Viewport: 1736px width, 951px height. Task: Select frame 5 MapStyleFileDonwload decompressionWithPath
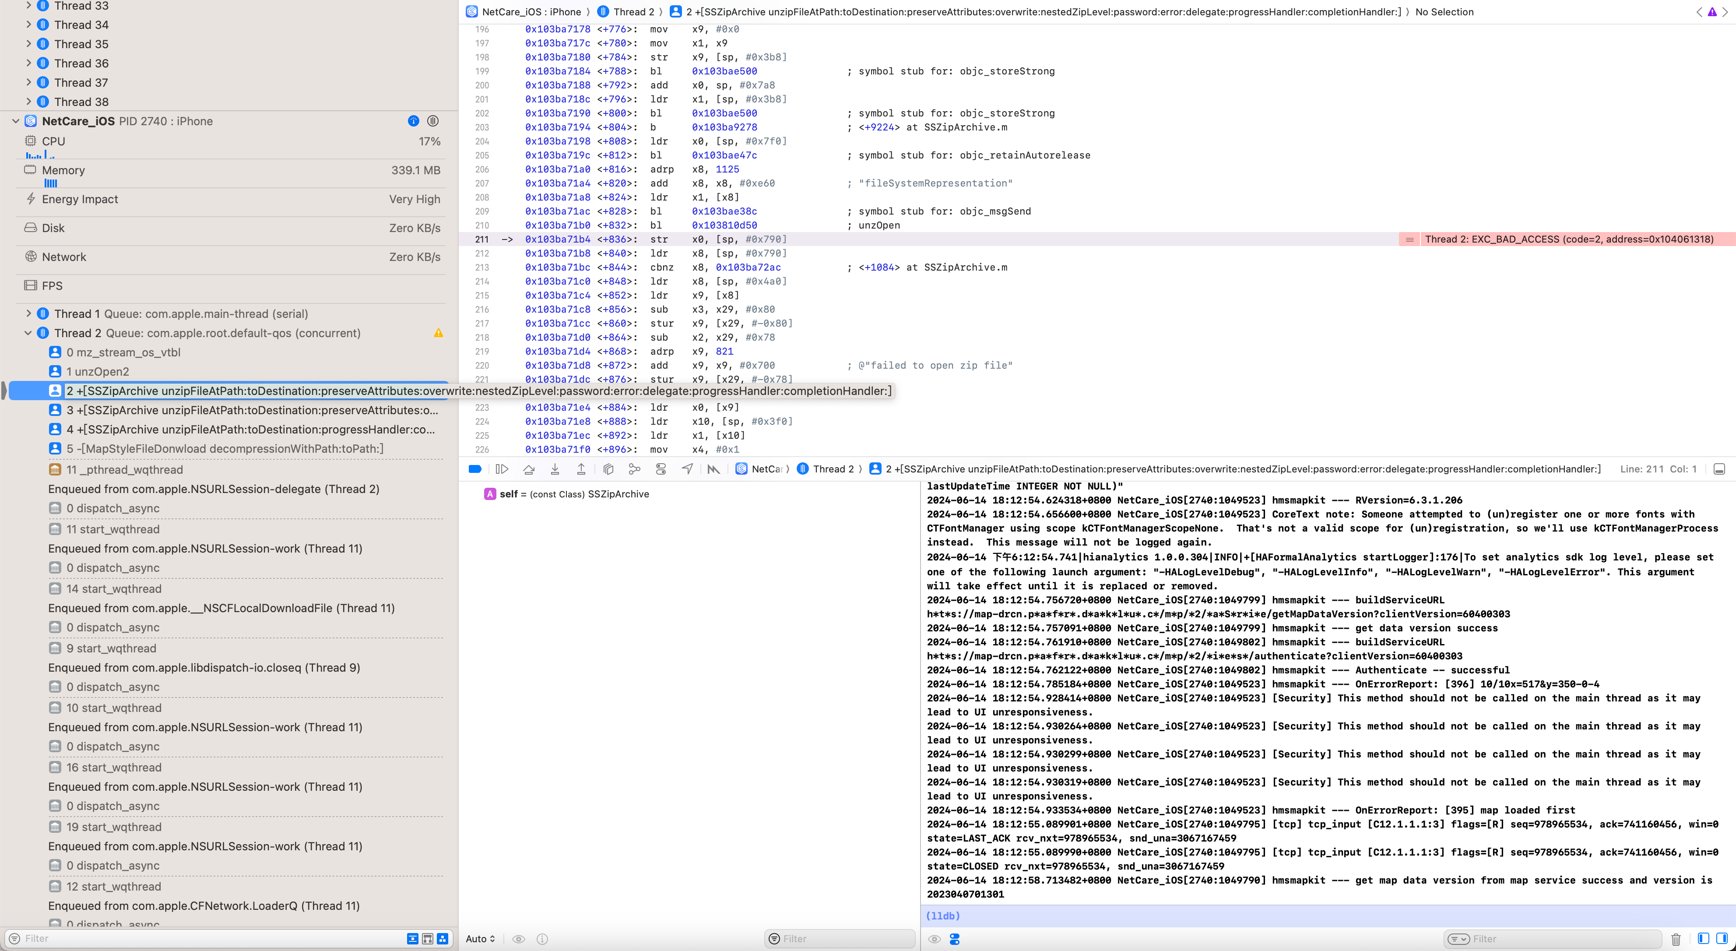point(225,448)
